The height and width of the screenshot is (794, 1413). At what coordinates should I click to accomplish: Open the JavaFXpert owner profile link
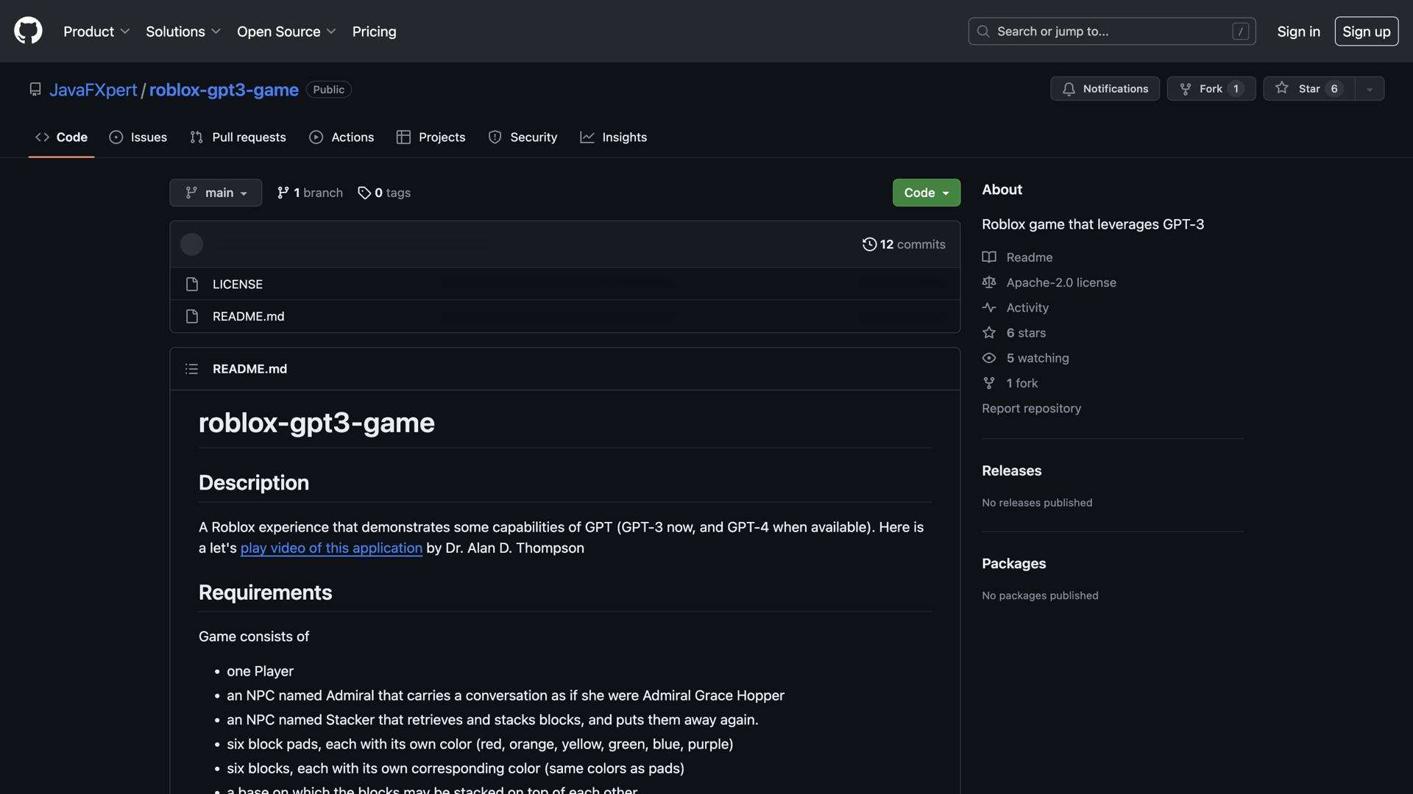[93, 90]
